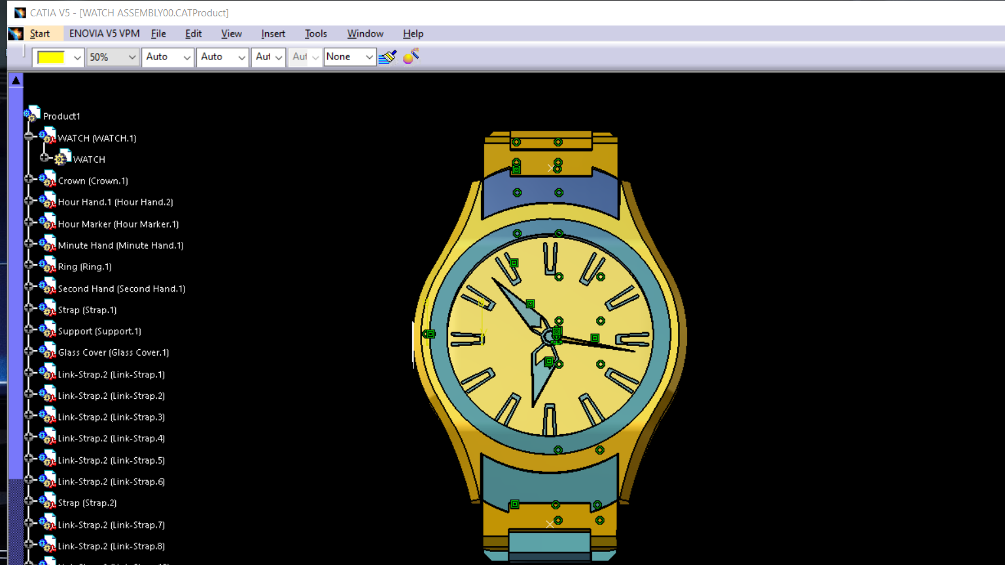Open the View menu
This screenshot has height=565, width=1005.
point(231,33)
